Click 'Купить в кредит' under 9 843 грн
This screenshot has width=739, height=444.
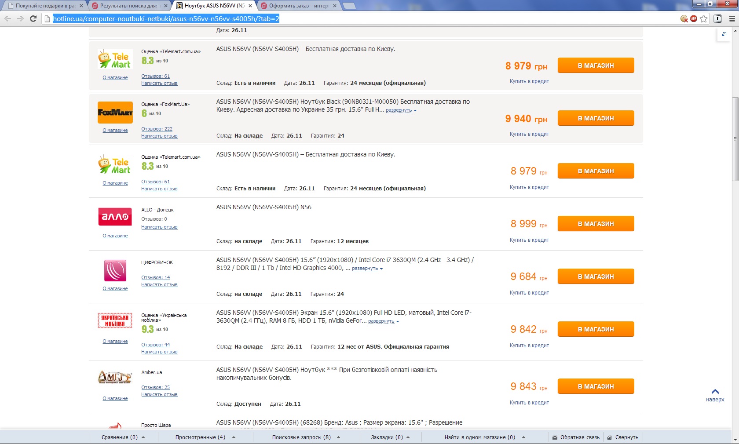point(529,403)
